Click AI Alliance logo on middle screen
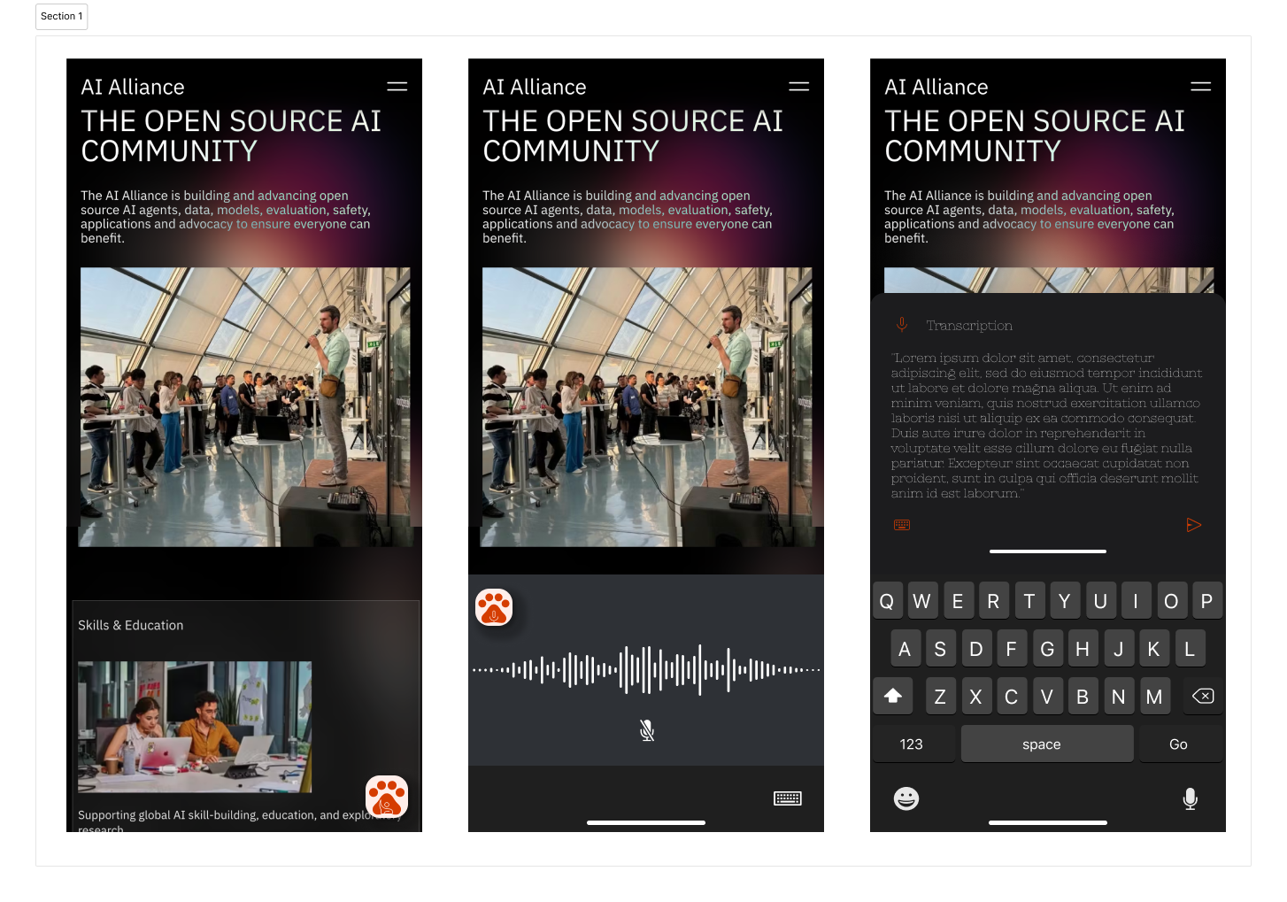This screenshot has height=902, width=1287. (x=535, y=87)
